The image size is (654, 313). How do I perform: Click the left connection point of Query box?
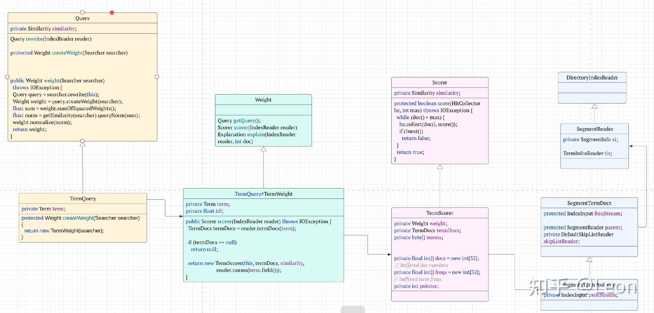tap(7, 77)
